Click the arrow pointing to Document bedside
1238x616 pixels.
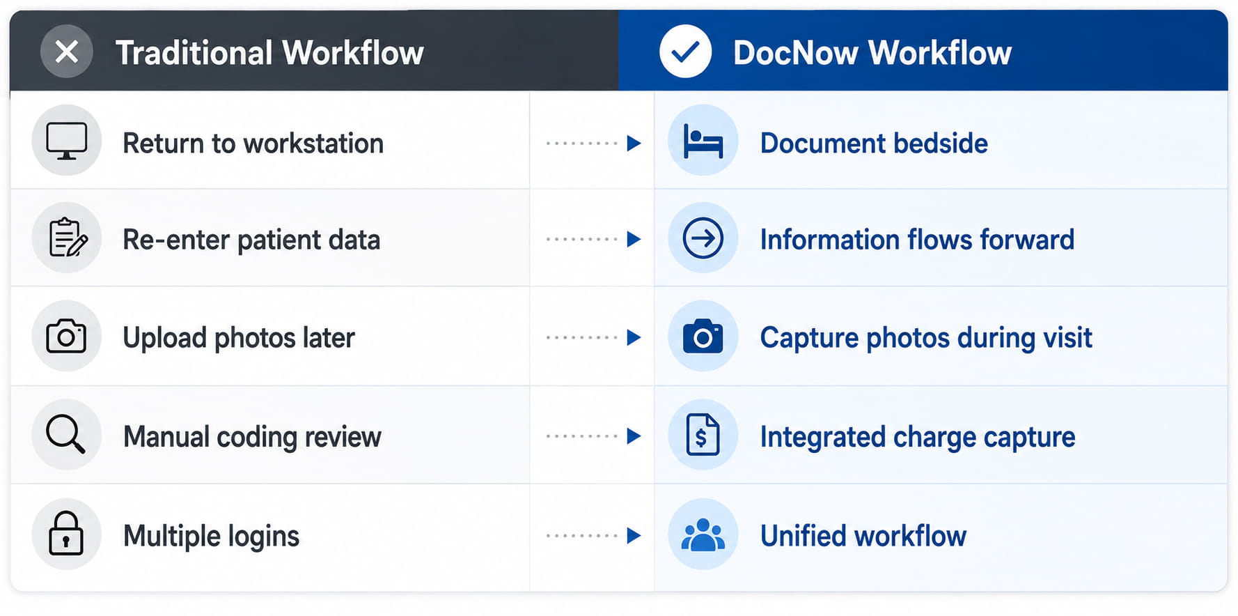(x=593, y=144)
